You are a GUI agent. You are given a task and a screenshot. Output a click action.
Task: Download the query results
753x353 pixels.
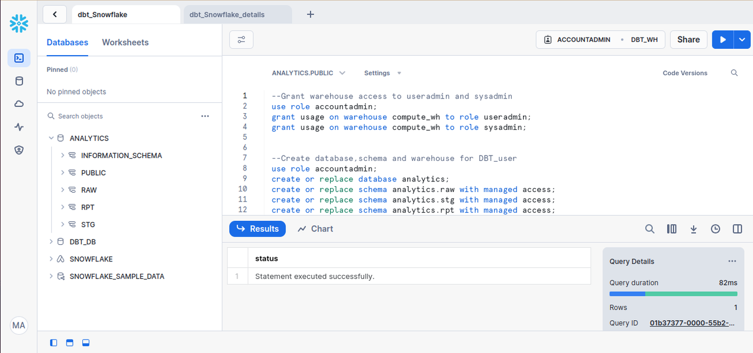[694, 229]
